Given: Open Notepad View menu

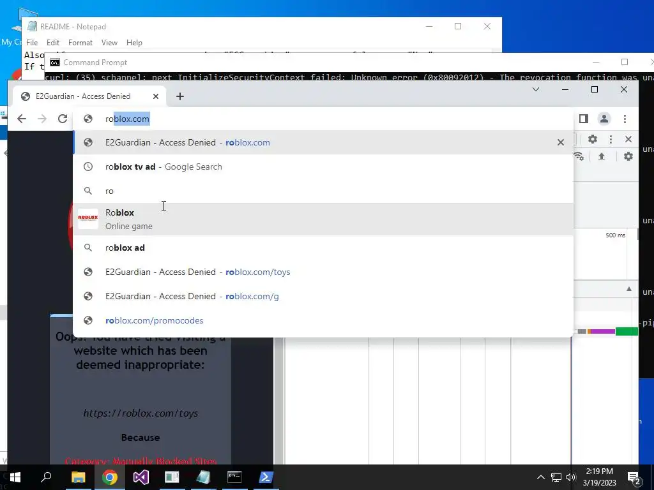Looking at the screenshot, I should pos(109,43).
